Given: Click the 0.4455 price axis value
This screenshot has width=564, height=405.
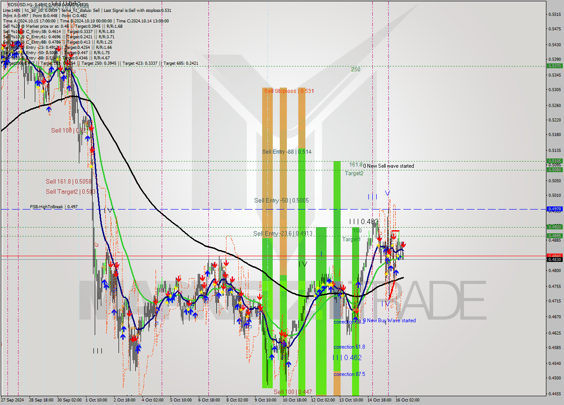Looking at the screenshot, I should coord(554,394).
